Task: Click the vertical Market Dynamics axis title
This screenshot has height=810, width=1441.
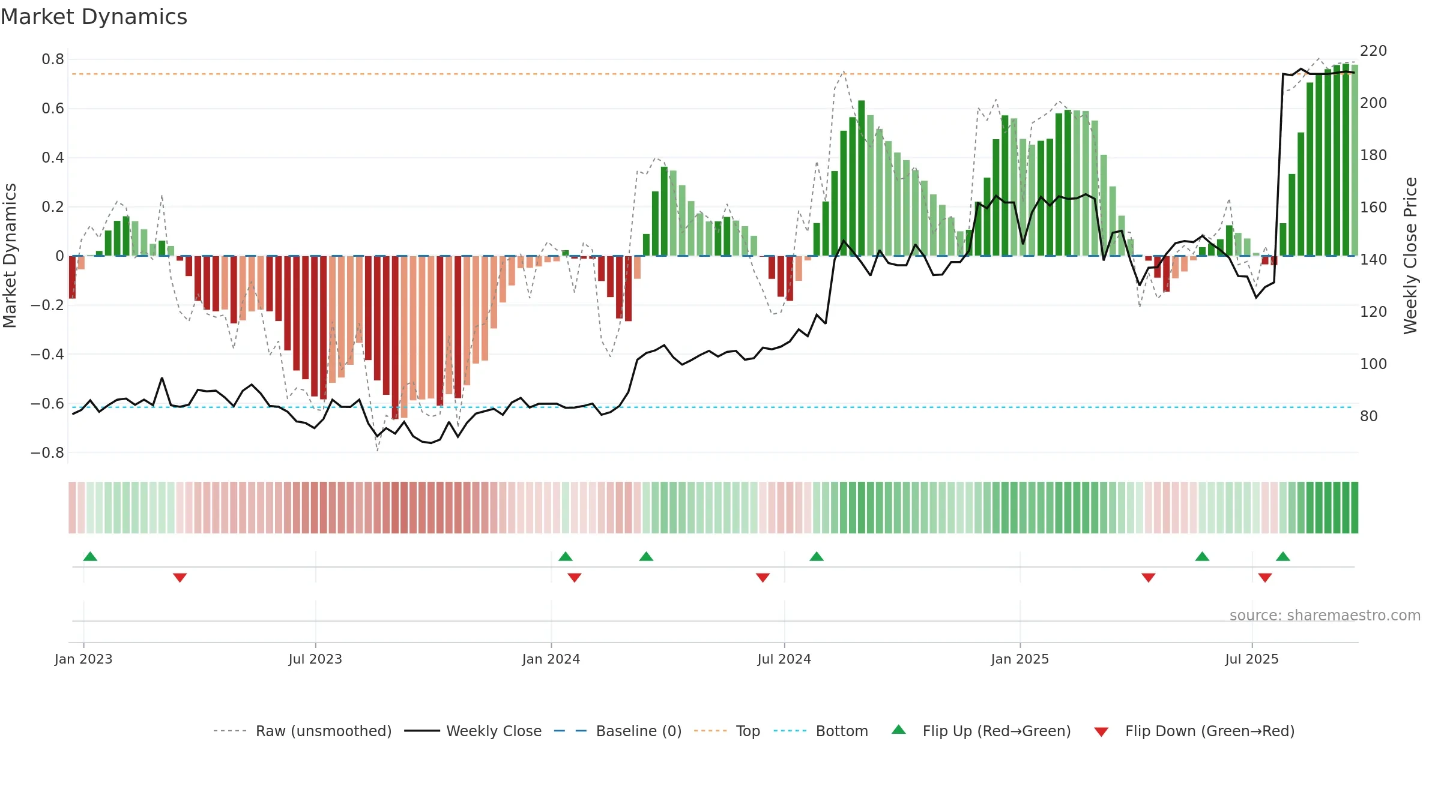Action: [x=10, y=256]
